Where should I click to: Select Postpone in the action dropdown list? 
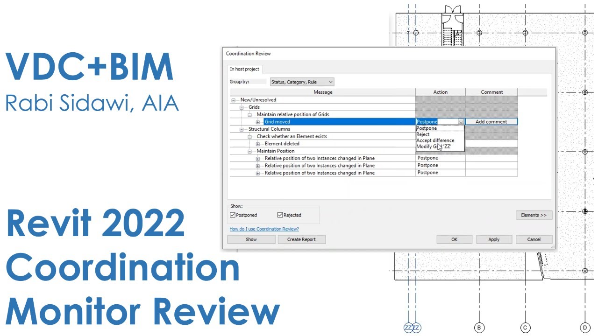440,128
